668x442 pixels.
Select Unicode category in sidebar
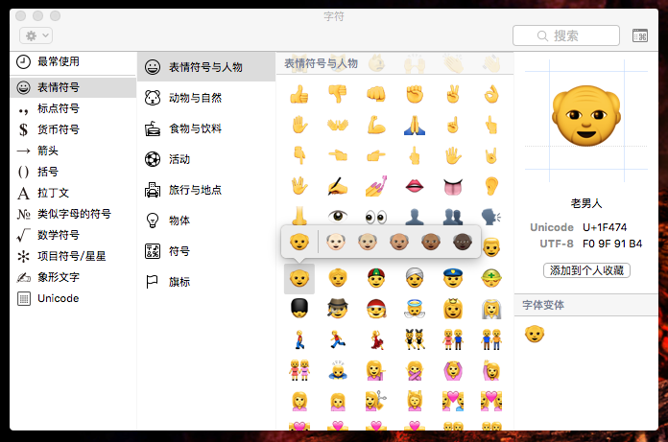tap(72, 298)
